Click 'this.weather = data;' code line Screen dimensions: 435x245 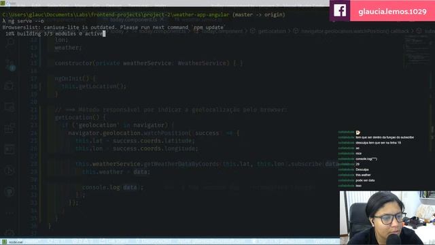[116, 171]
